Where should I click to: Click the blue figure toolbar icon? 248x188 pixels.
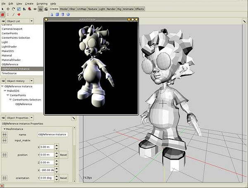click(24, 9)
